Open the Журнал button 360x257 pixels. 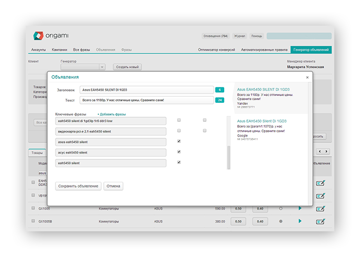[x=240, y=36]
